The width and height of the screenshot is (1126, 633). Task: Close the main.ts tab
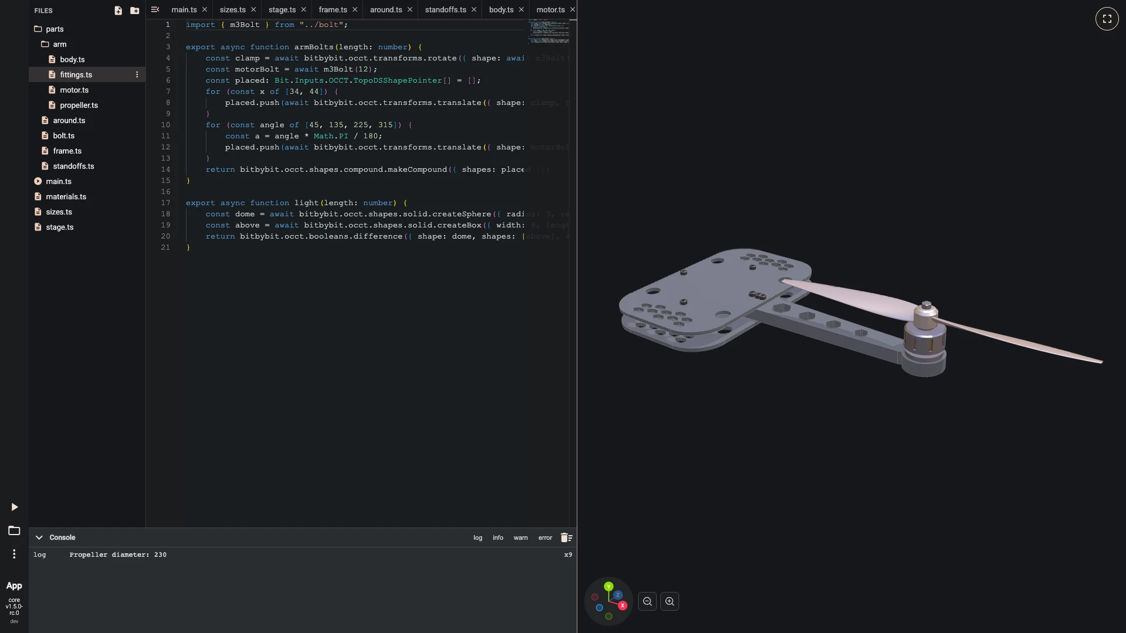tap(205, 9)
